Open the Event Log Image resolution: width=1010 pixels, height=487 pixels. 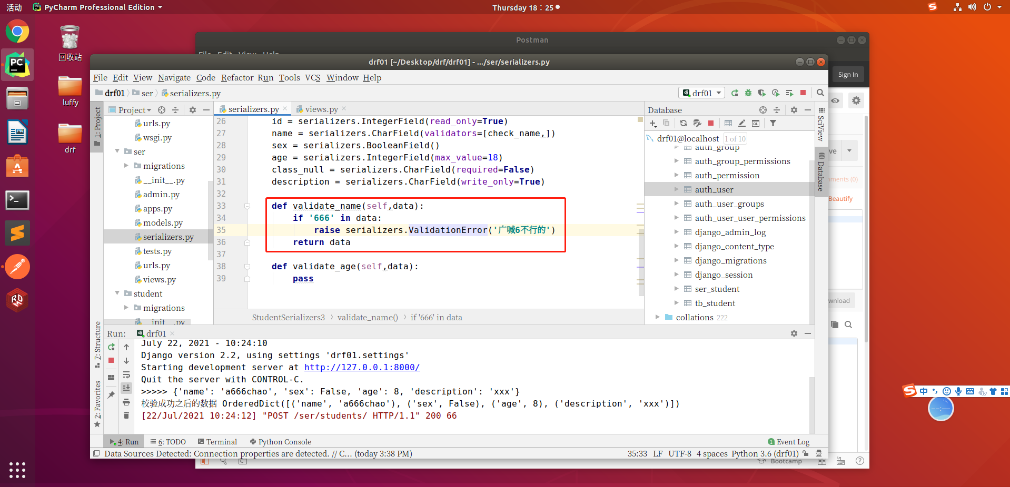[789, 442]
